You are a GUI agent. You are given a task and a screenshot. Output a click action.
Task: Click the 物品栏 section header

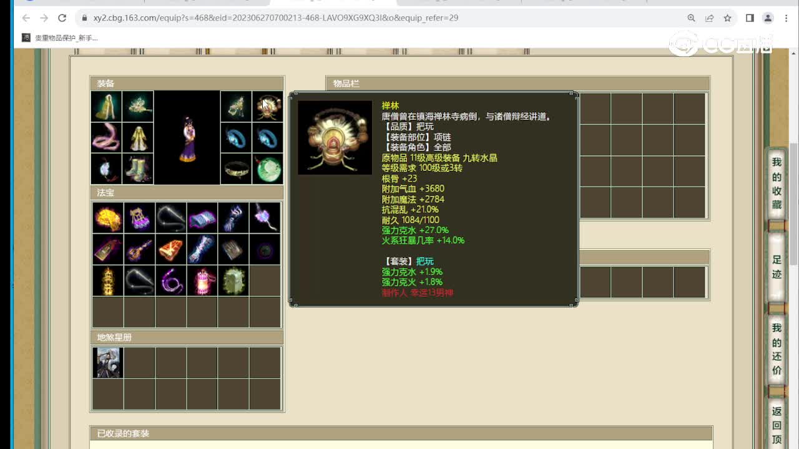pos(517,84)
